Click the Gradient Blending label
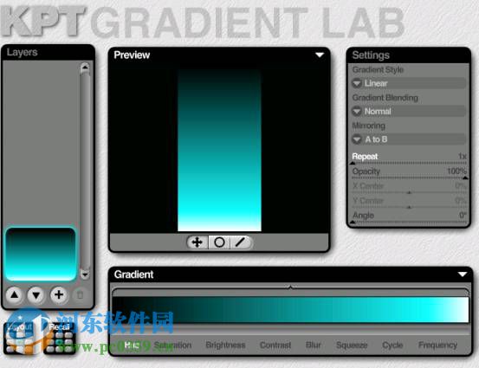This screenshot has height=368, width=479. (385, 98)
